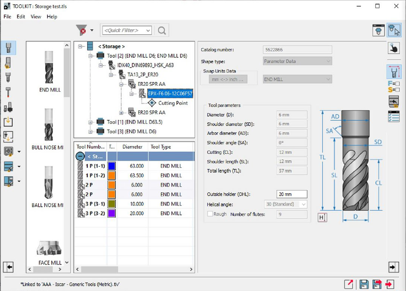This screenshot has width=406, height=291.
Task: Click the tool holder data icon
Action: click(x=394, y=101)
